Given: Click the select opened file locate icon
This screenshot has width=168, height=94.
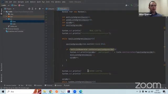Looking at the screenshot, I should (29, 9).
